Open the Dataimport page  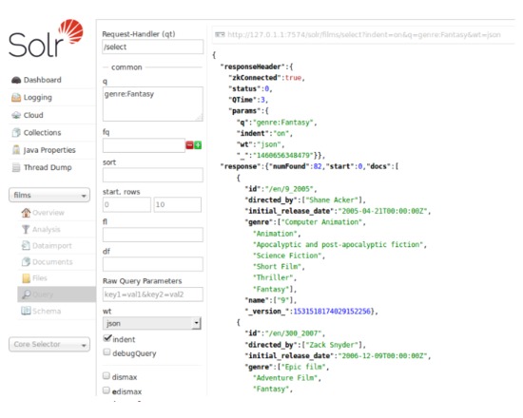tap(52, 246)
